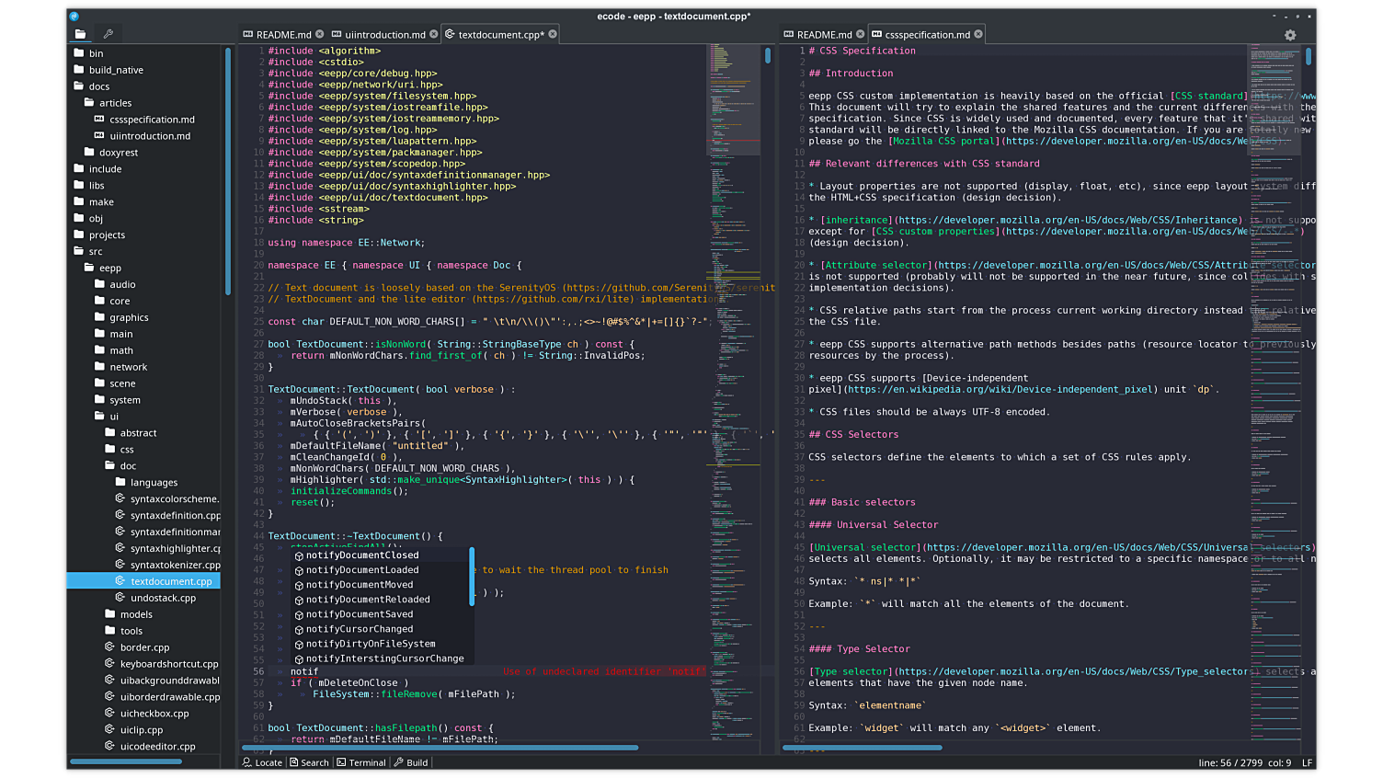Choose notifyDocumentLoaded autocomplete suggestion
The image size is (1383, 778).
coord(381,570)
